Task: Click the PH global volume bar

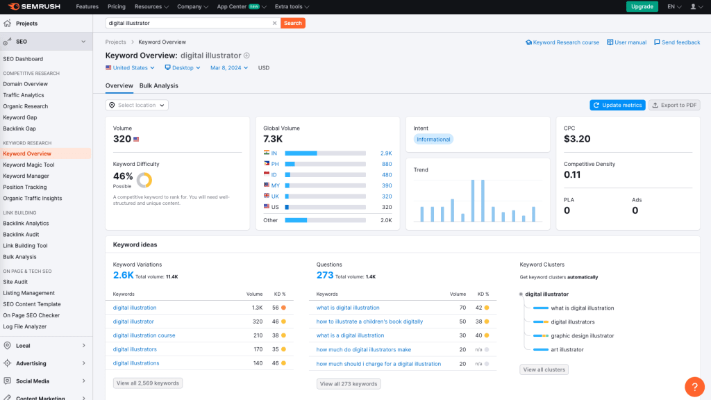Action: [x=325, y=164]
